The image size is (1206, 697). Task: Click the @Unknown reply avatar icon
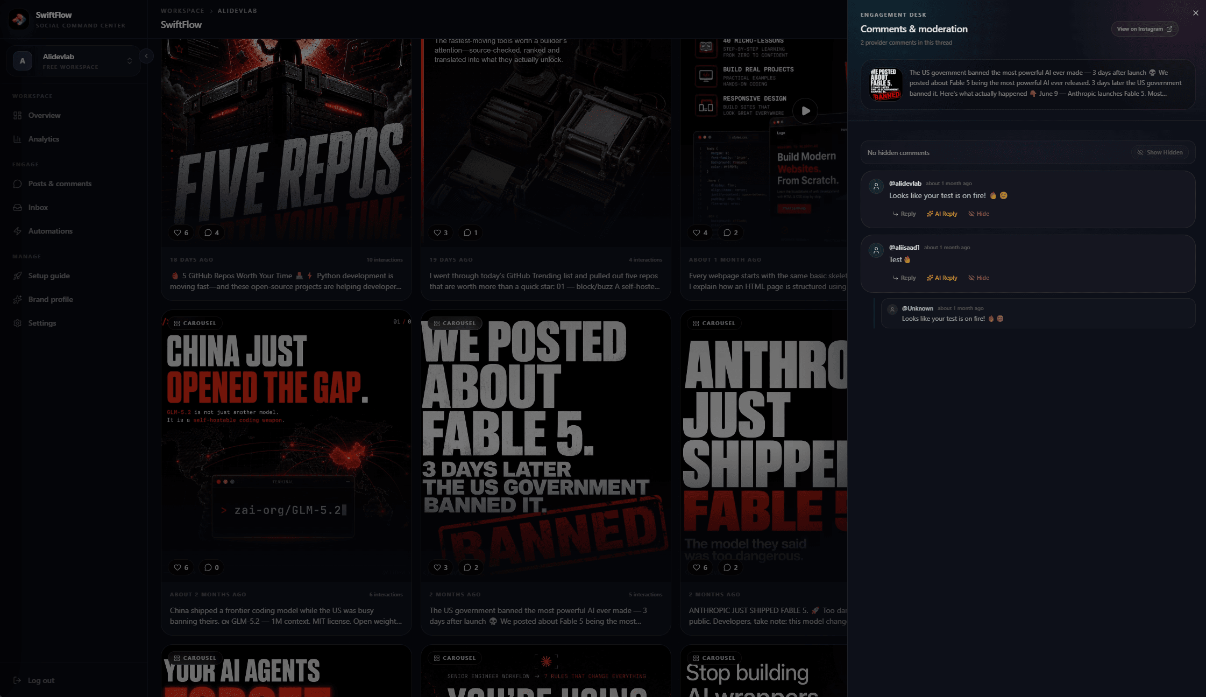(x=892, y=309)
